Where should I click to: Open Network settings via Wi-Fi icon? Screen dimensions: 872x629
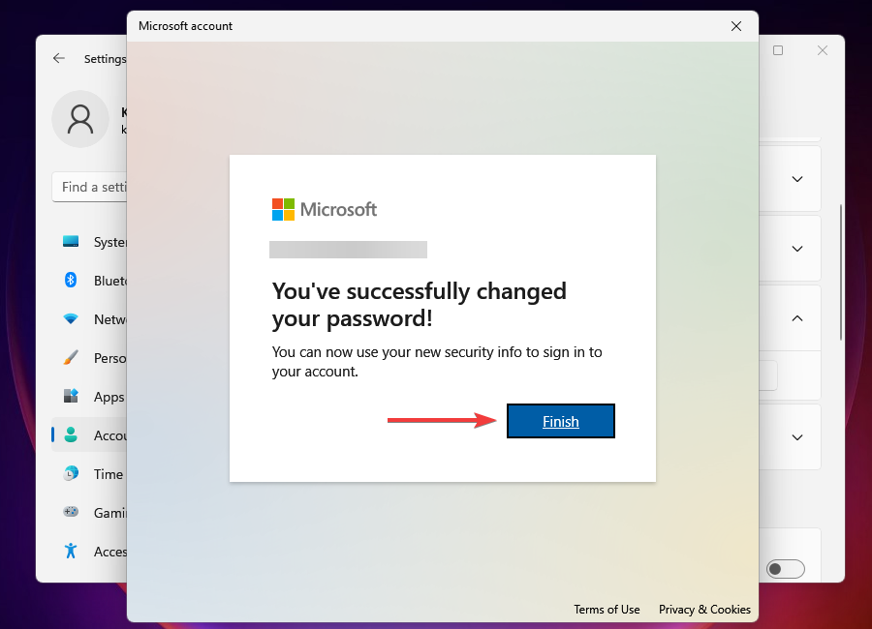pos(71,319)
